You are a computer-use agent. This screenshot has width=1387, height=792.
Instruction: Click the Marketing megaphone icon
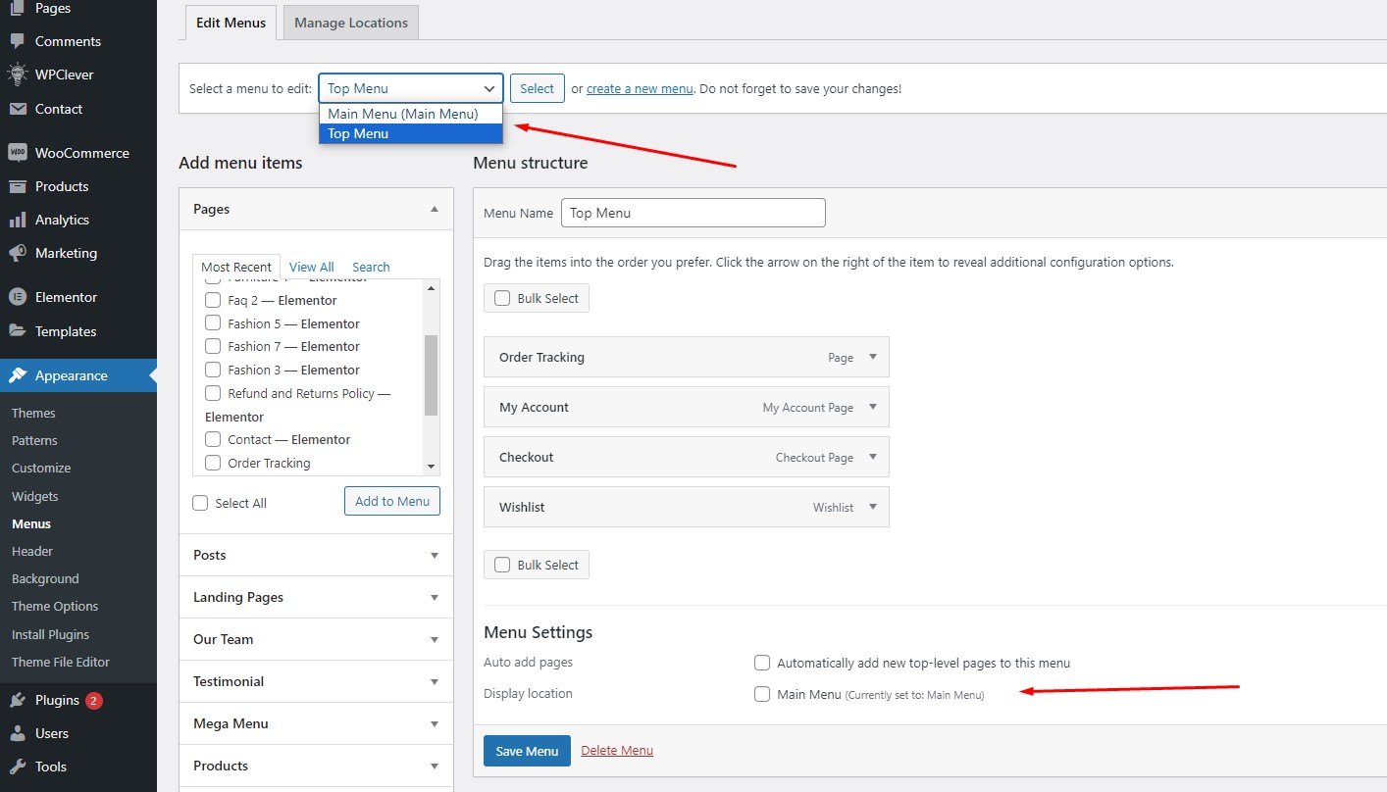point(17,253)
